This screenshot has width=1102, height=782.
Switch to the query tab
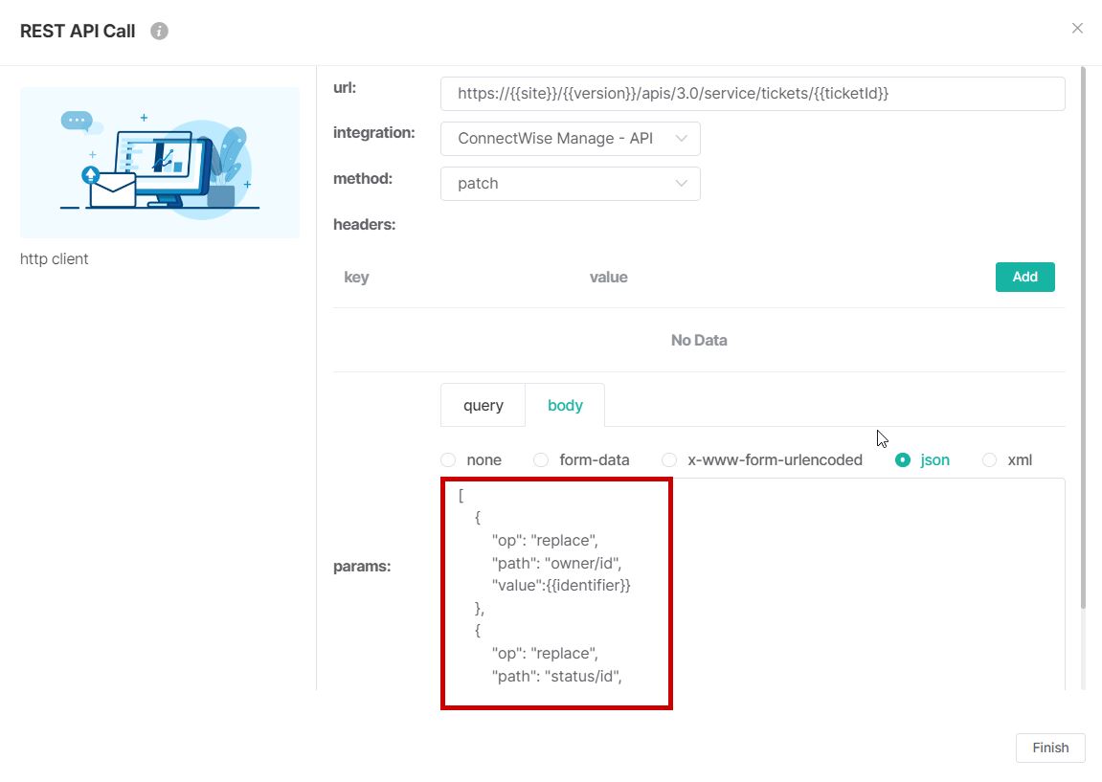point(483,405)
